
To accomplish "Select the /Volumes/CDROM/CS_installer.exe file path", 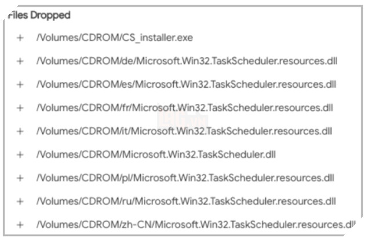I will pyautogui.click(x=114, y=38).
